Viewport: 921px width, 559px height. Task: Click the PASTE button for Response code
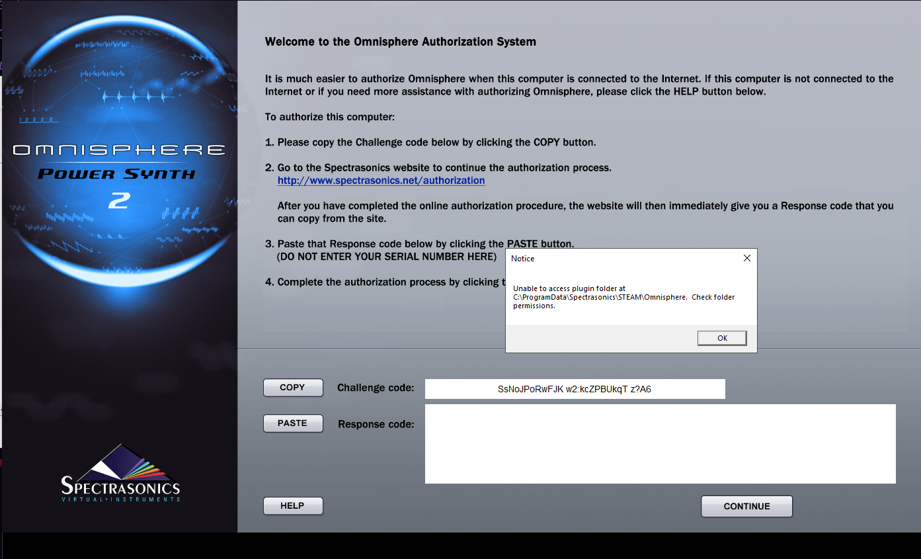click(293, 423)
